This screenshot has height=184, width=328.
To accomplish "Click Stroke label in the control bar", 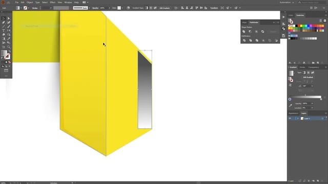I will pos(35,8).
